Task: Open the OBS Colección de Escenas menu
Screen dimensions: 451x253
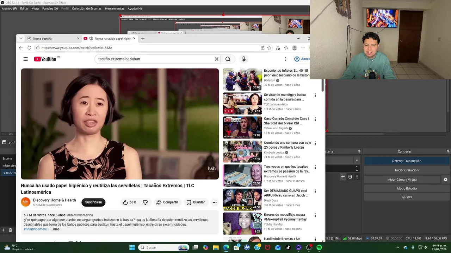Action: point(87,8)
